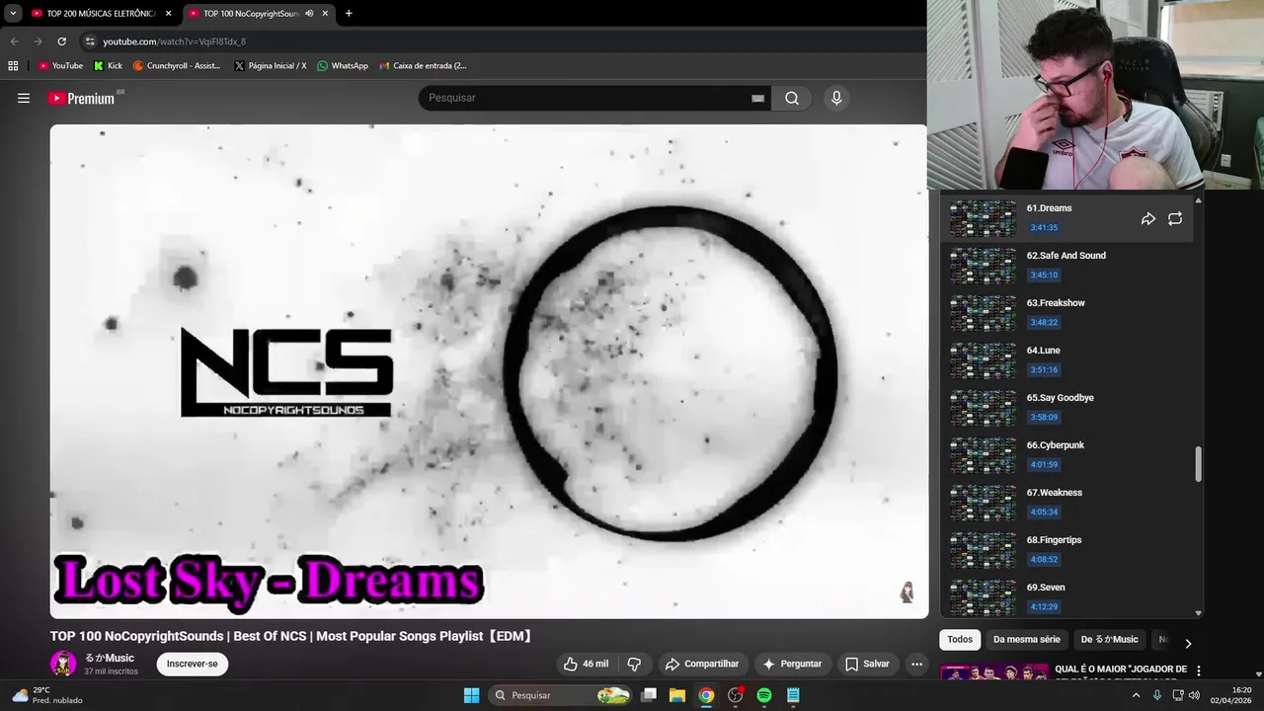Screen dimensions: 1264x711
Task: Open the Windows Start menu
Action: [x=471, y=695]
